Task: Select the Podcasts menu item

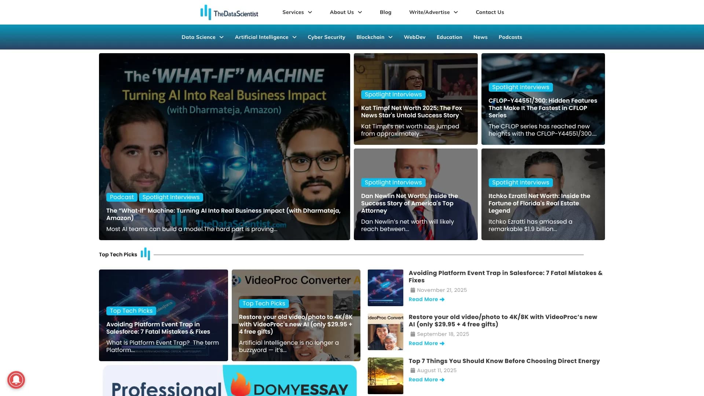Action: coord(510,37)
